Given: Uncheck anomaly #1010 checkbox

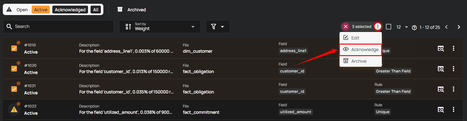Looking at the screenshot, I should point(14,48).
